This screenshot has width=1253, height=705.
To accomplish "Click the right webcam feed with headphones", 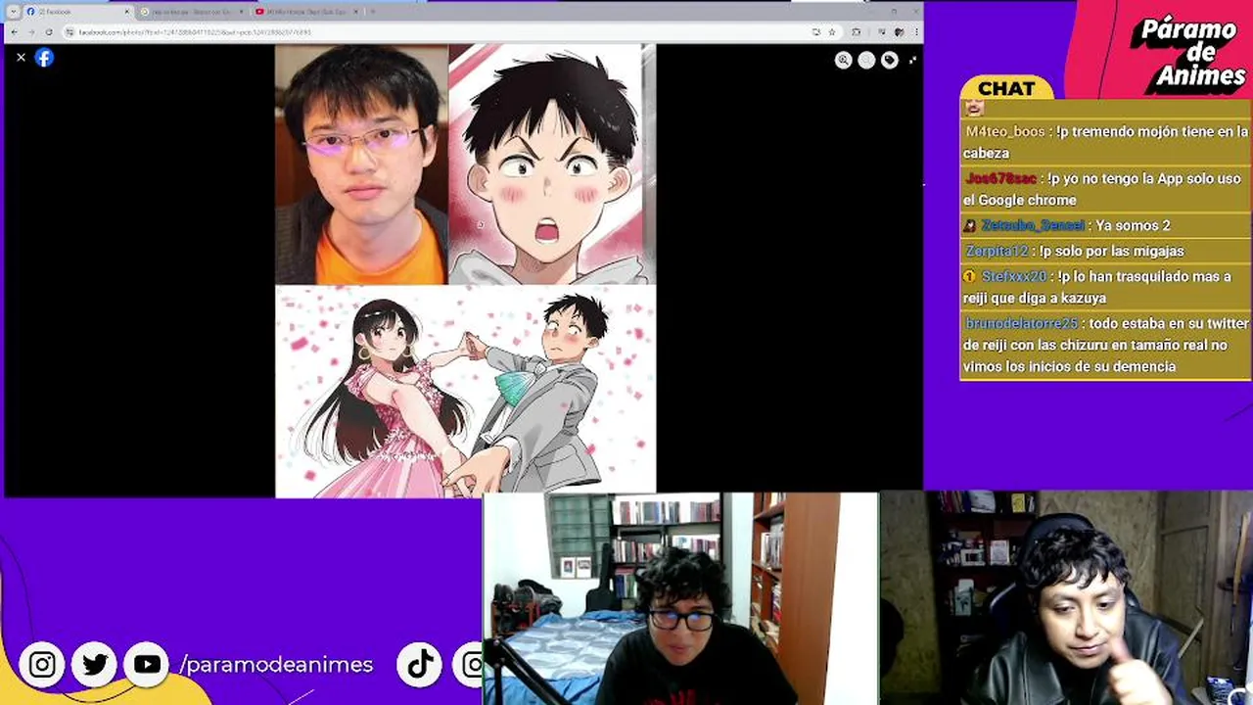I will click(1066, 598).
